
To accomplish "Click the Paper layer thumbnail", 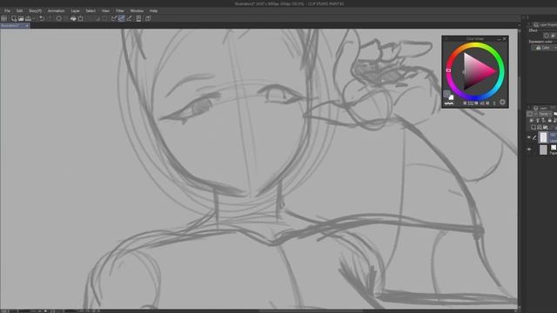I will click(543, 150).
